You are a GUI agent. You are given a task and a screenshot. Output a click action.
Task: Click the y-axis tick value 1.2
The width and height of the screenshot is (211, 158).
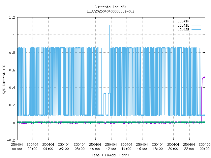12,17
